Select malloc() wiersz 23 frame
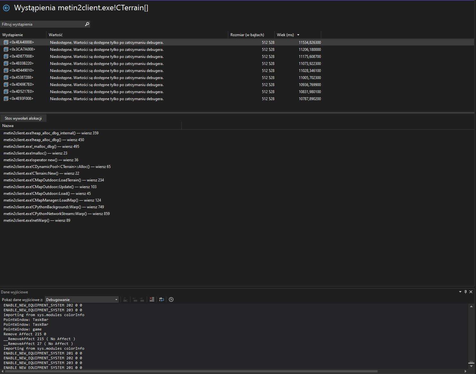Screen dimensions: 476x374 (x=35, y=153)
